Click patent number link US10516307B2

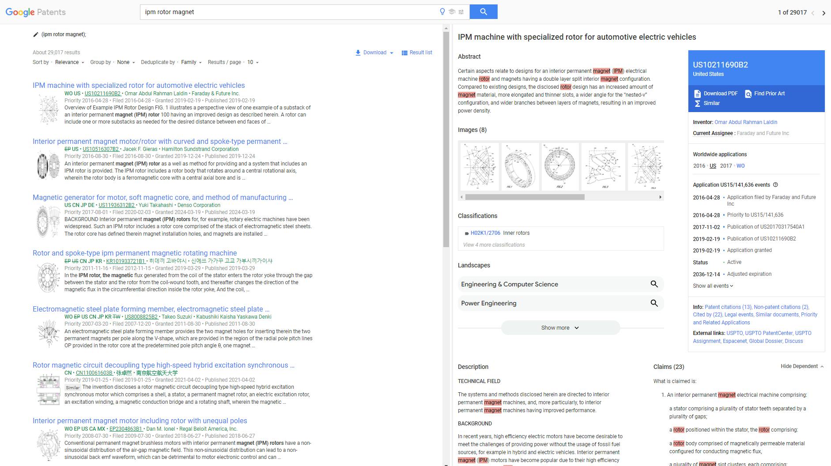coord(101,149)
